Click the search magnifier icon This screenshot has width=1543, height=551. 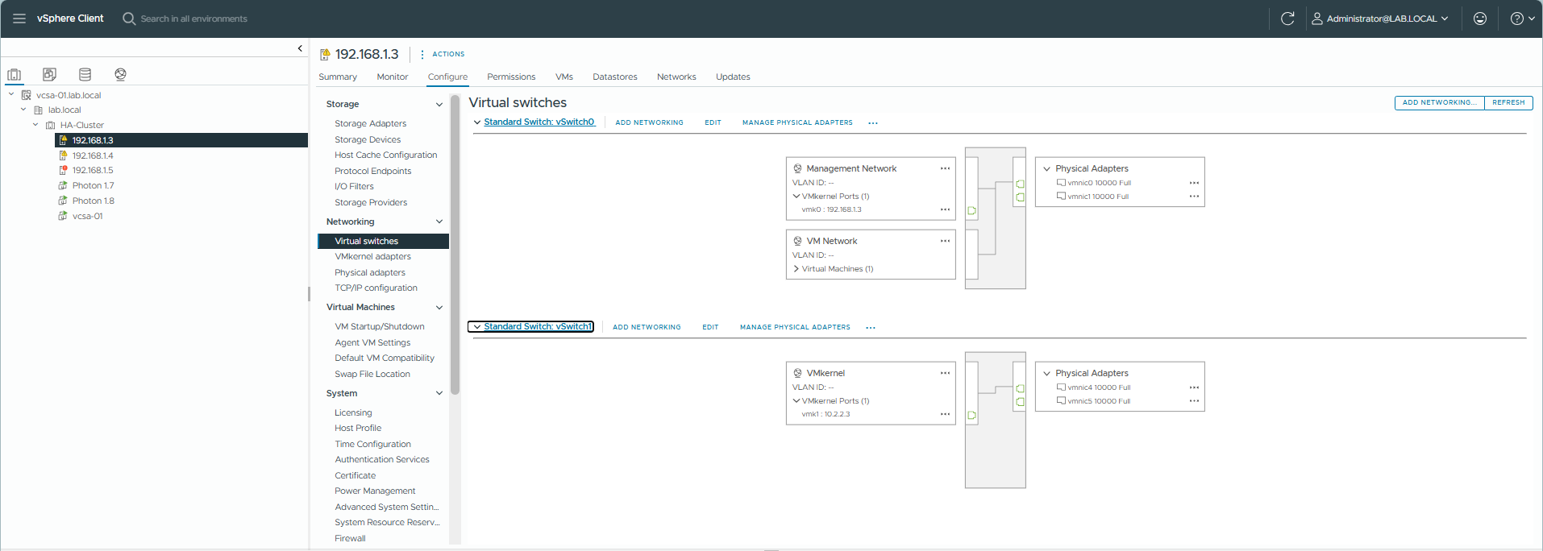(x=129, y=19)
